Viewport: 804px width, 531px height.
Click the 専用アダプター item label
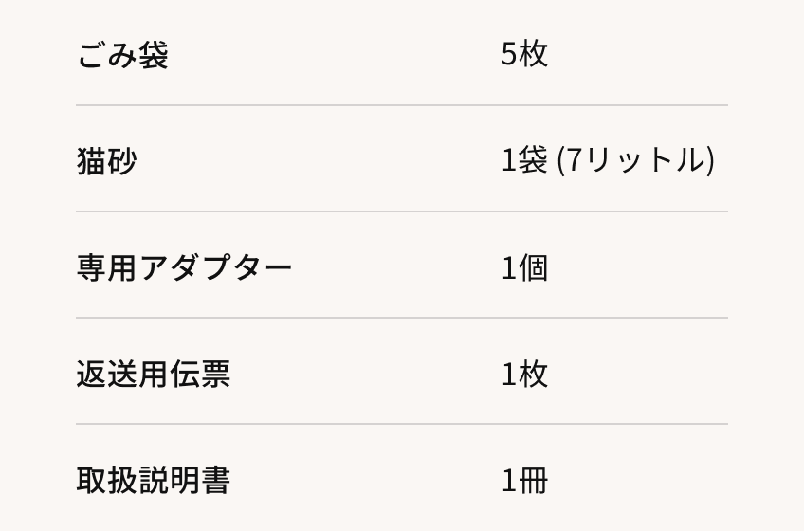click(x=184, y=267)
